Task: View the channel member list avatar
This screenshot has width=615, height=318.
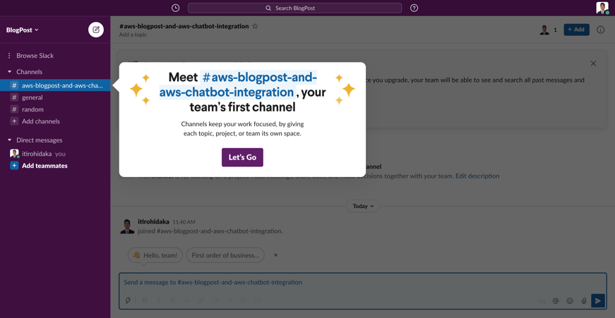Action: pyautogui.click(x=544, y=30)
